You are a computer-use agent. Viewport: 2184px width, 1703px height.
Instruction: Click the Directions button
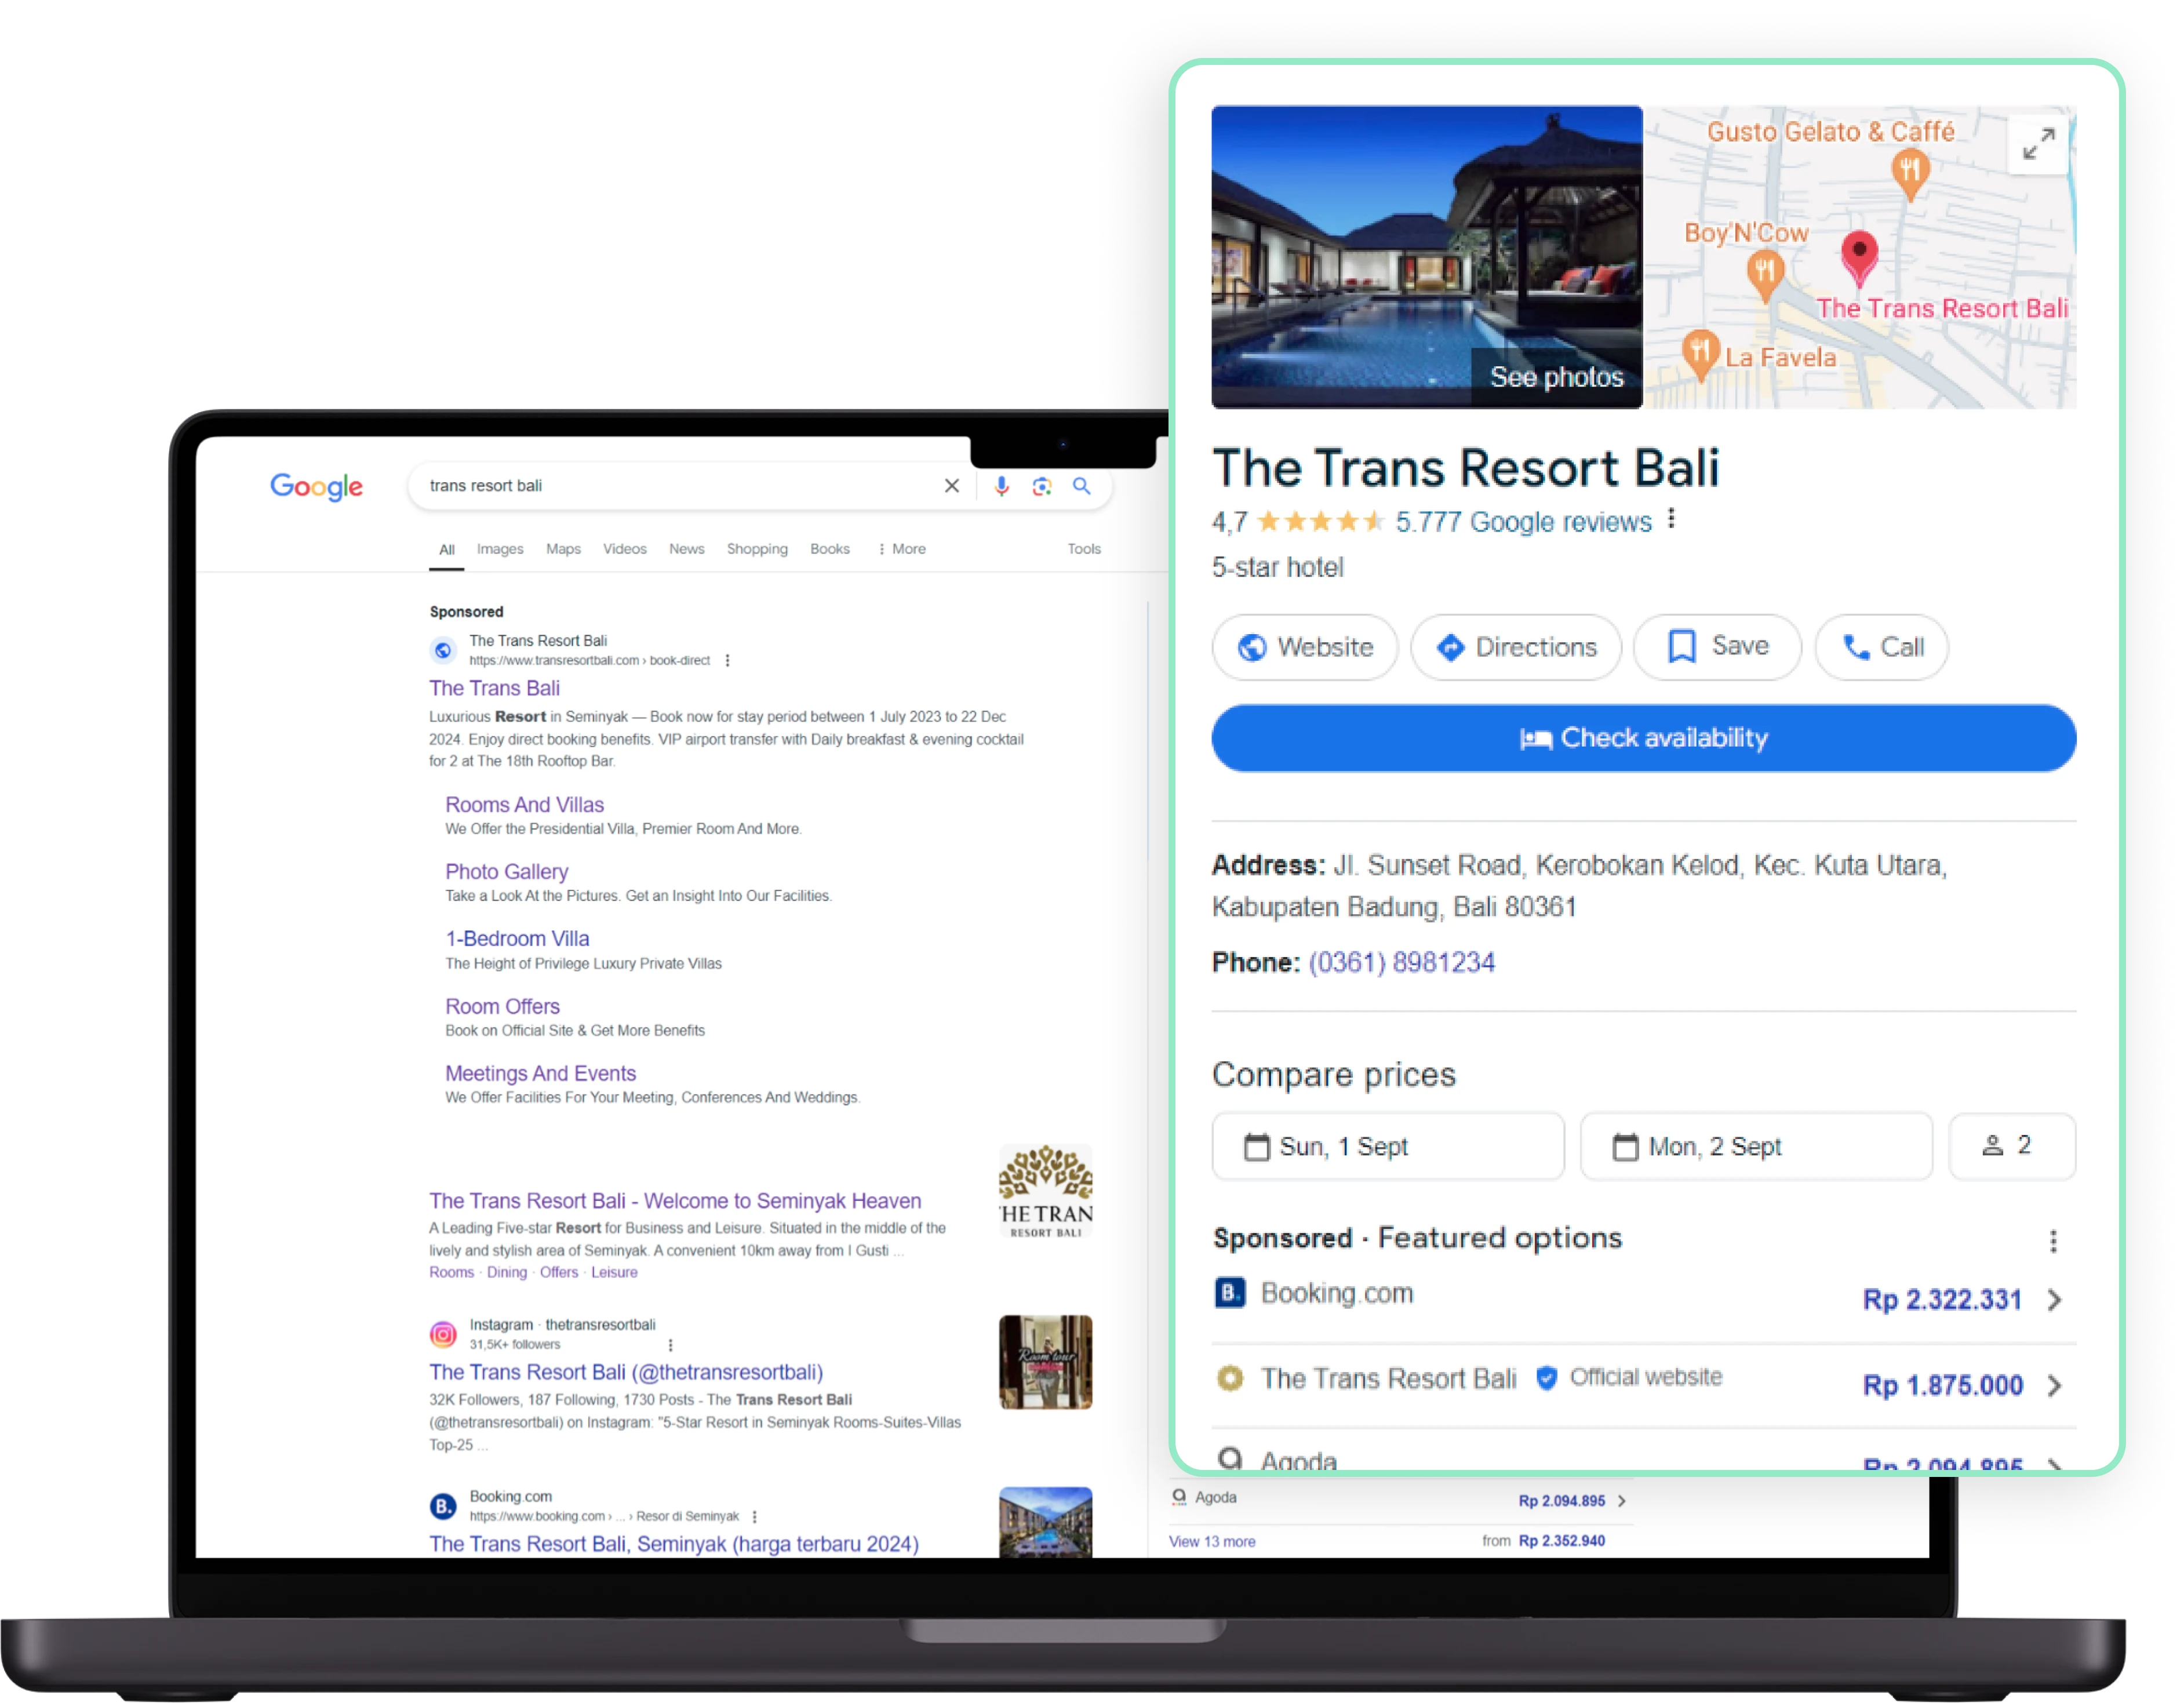(1516, 647)
